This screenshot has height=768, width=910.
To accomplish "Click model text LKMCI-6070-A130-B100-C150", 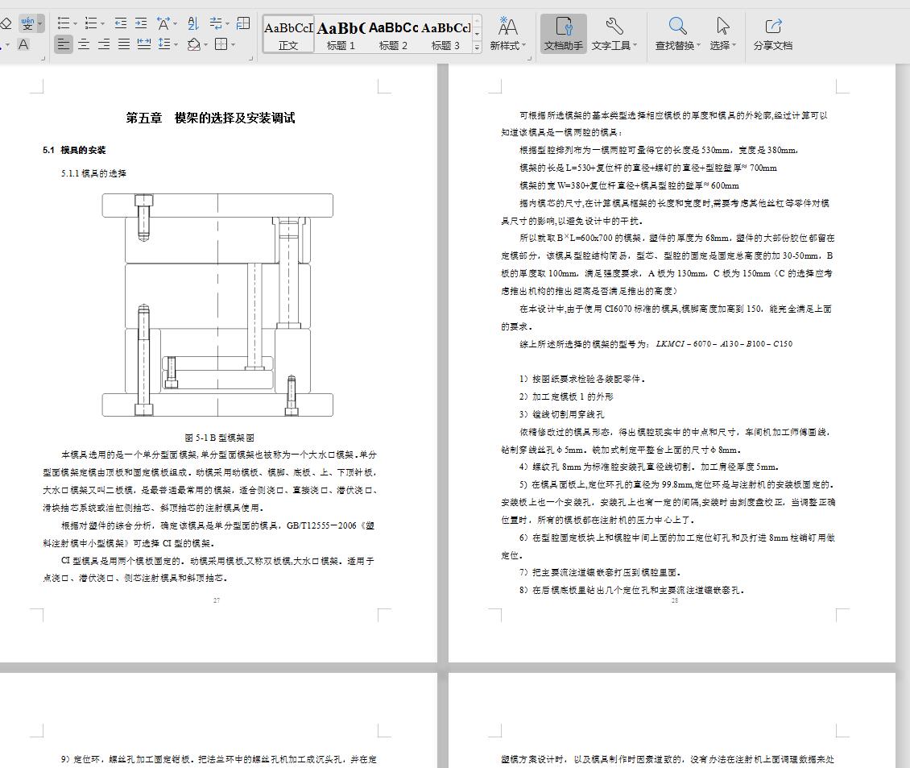I will (724, 343).
